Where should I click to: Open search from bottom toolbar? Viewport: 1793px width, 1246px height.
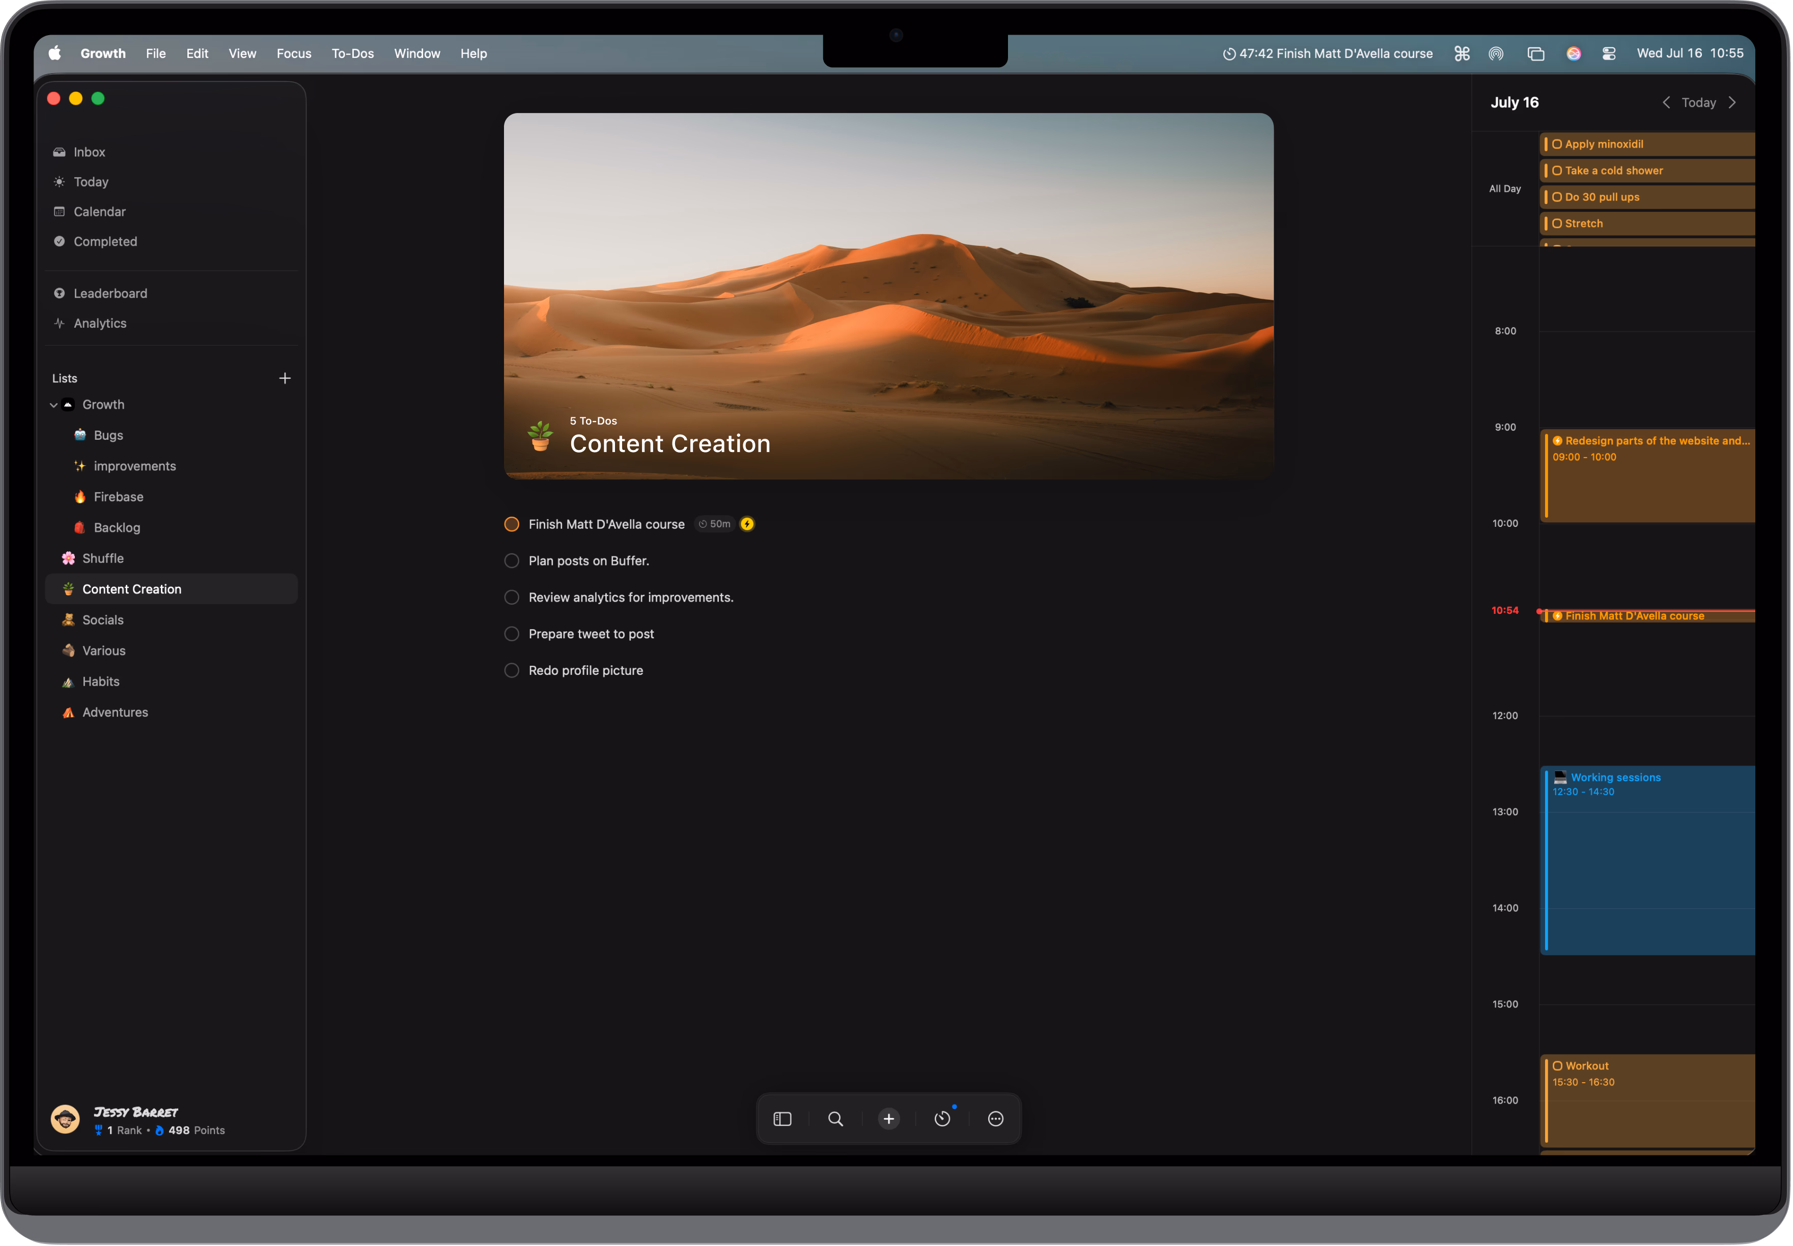835,1119
